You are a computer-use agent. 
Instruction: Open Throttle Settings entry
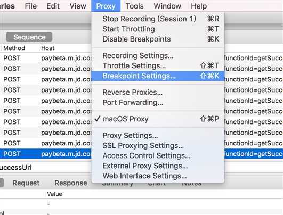[158, 66]
